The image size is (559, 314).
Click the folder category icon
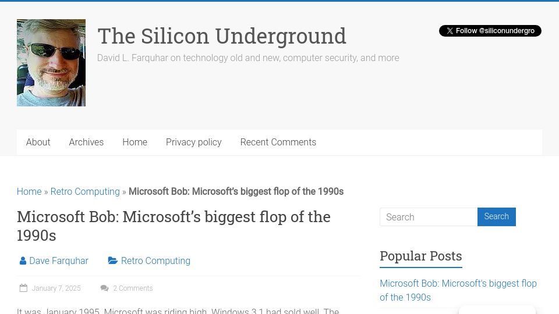pos(112,261)
